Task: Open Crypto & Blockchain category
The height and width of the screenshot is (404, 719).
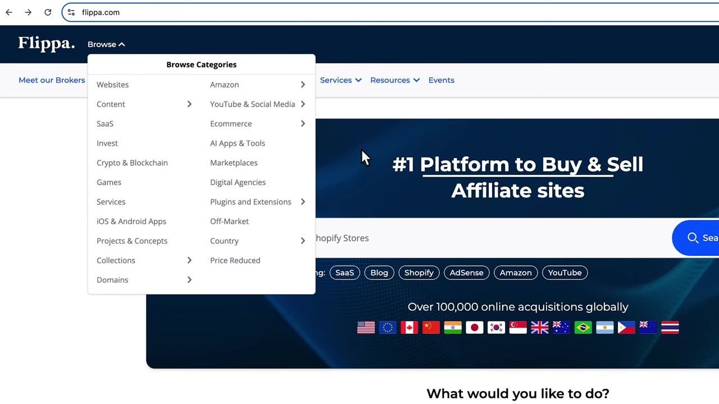Action: (x=132, y=163)
